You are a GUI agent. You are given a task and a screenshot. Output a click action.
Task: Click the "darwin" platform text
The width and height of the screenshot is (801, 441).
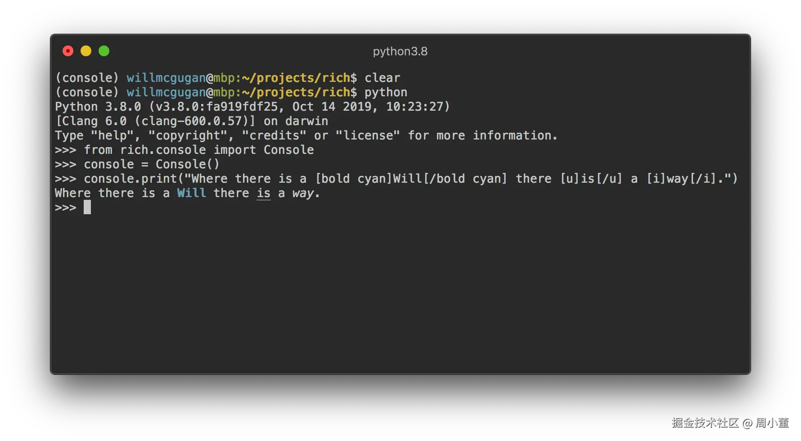(306, 121)
